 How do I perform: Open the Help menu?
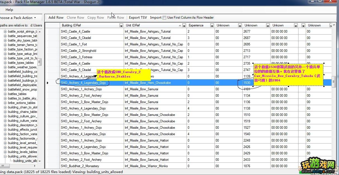coord(9,9)
